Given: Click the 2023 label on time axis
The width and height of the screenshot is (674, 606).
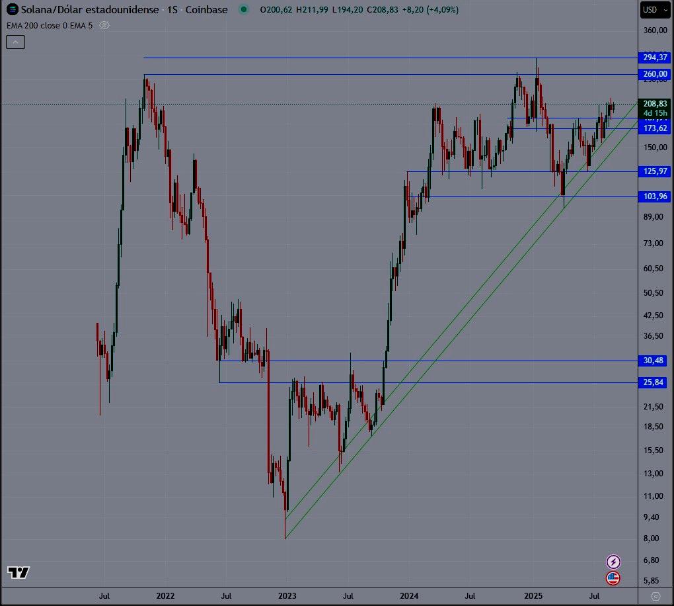Looking at the screenshot, I should [x=287, y=596].
